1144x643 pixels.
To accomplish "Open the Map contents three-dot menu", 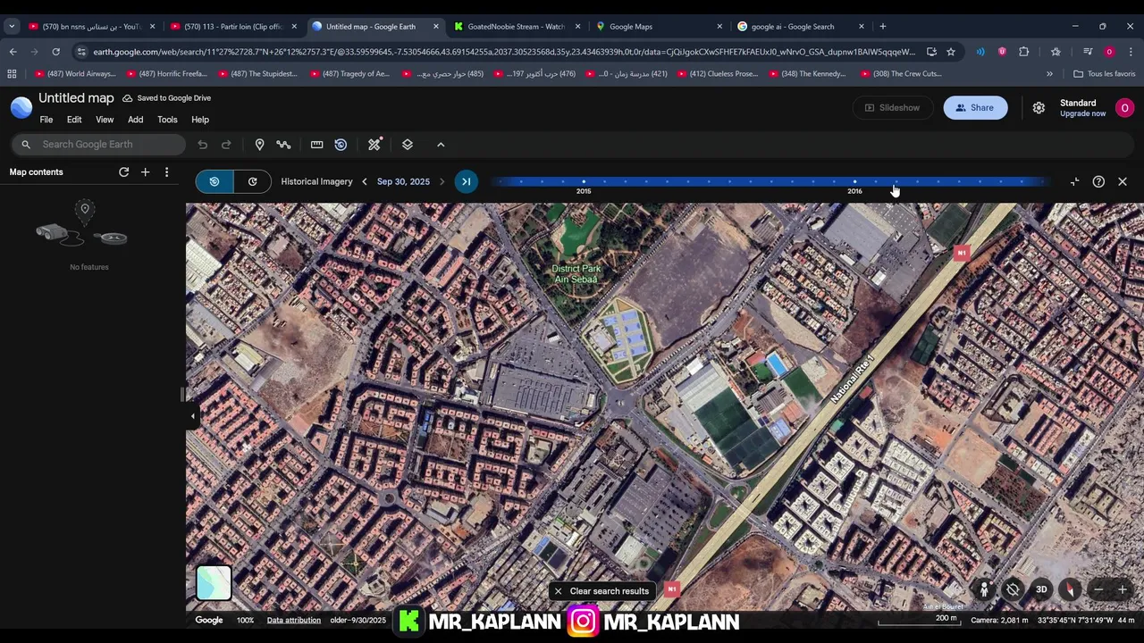I will [x=166, y=172].
